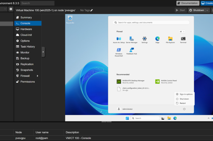The width and height of the screenshot is (213, 141).
Task: Open the view selector dropdown arrow
Action: pyautogui.click(x=5, y=9)
